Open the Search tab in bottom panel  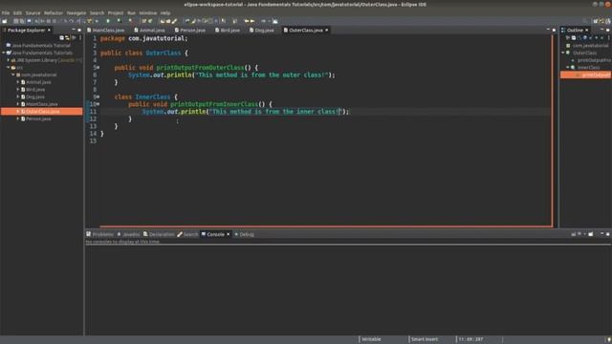187,234
